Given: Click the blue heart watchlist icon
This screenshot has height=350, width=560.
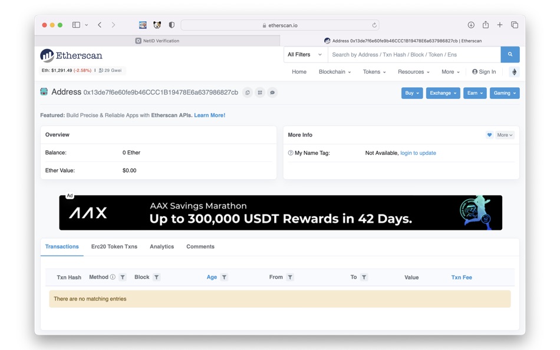Looking at the screenshot, I should [489, 135].
